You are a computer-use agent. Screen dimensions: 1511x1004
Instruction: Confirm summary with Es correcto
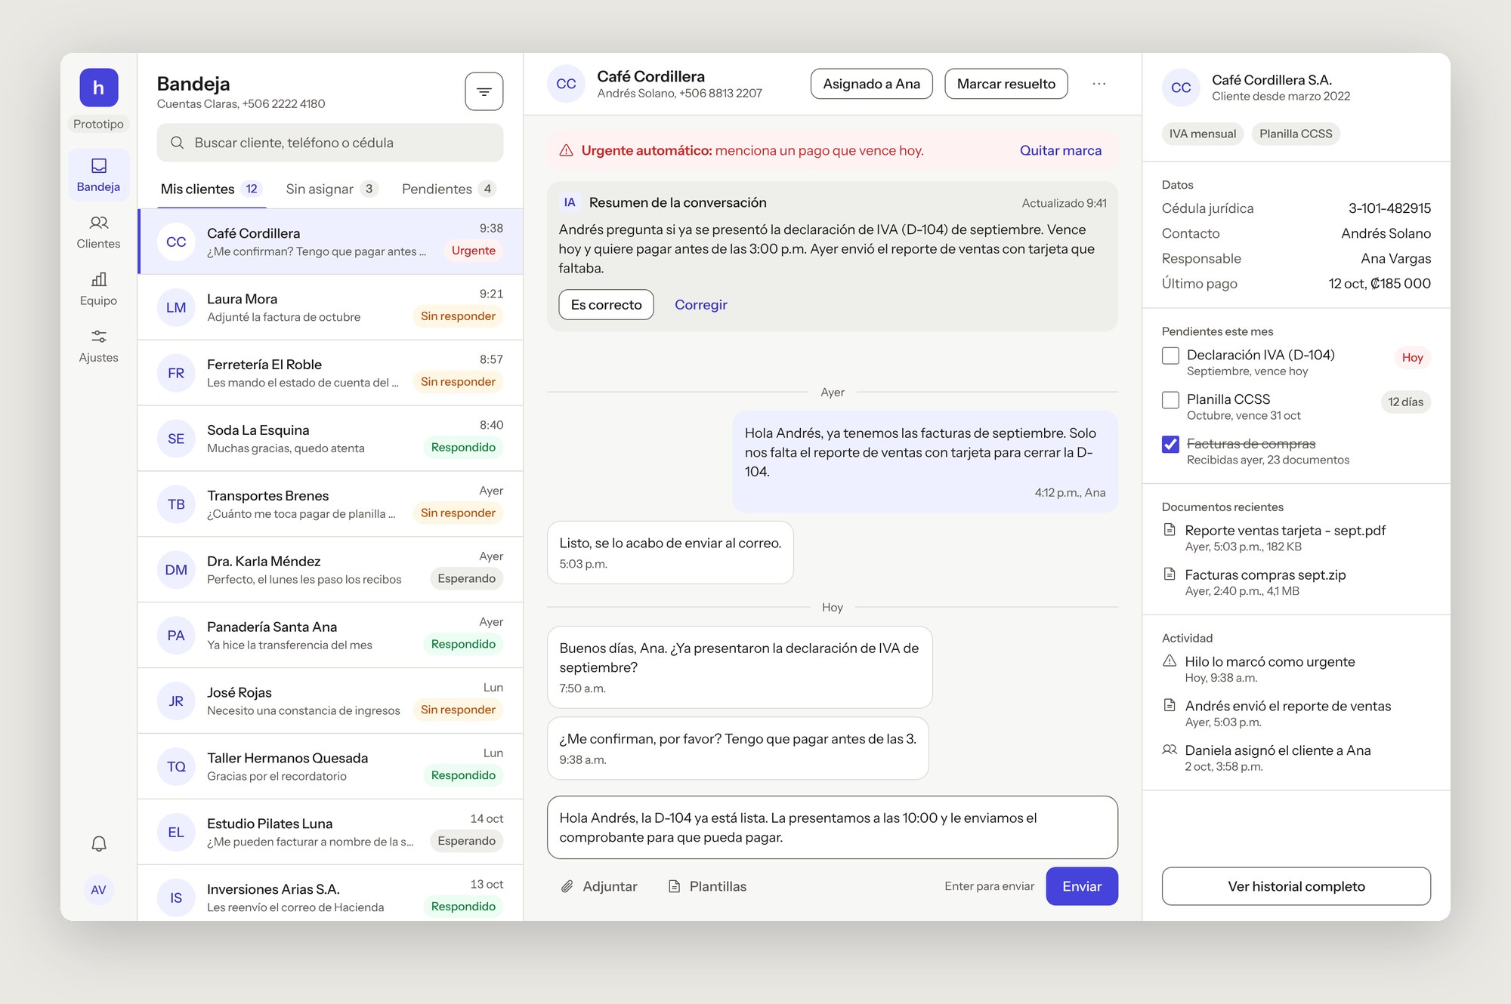(606, 305)
